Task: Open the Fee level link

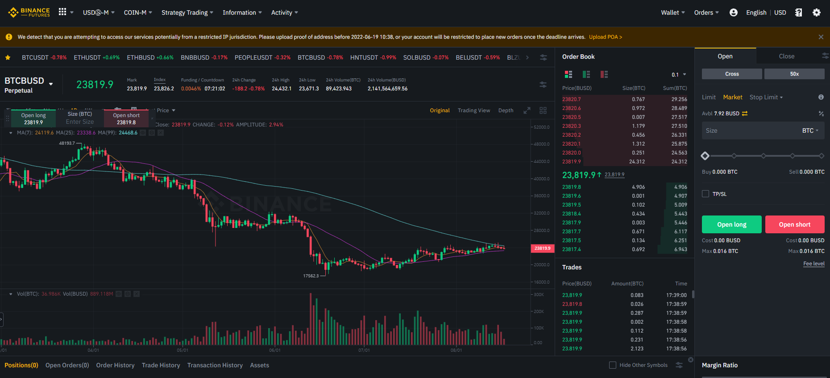Action: click(814, 264)
